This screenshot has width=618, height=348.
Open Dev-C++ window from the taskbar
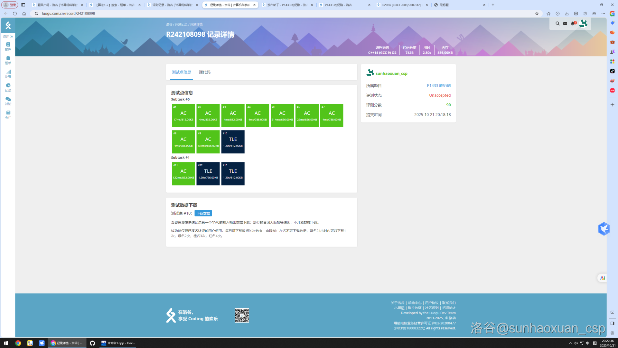[x=118, y=343]
